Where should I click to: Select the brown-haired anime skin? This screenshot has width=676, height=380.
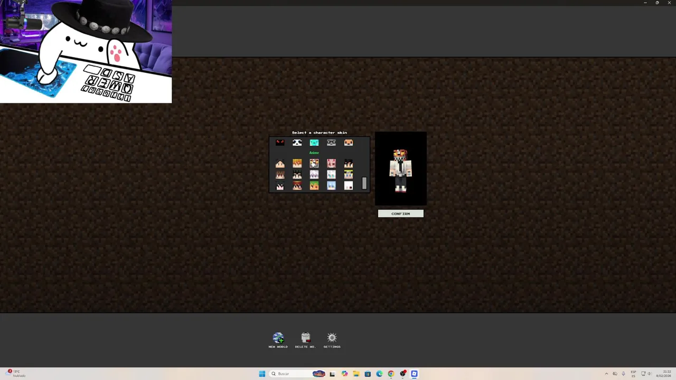(x=280, y=175)
